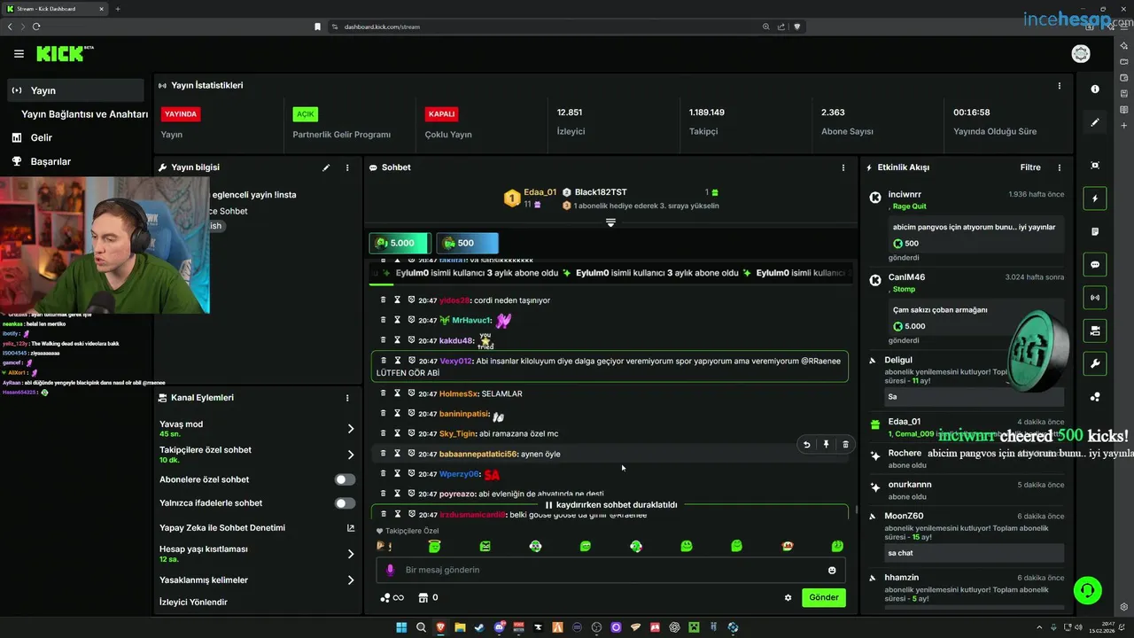Collapse the chat leaderboard with the down arrow
The image size is (1134, 638).
click(610, 222)
